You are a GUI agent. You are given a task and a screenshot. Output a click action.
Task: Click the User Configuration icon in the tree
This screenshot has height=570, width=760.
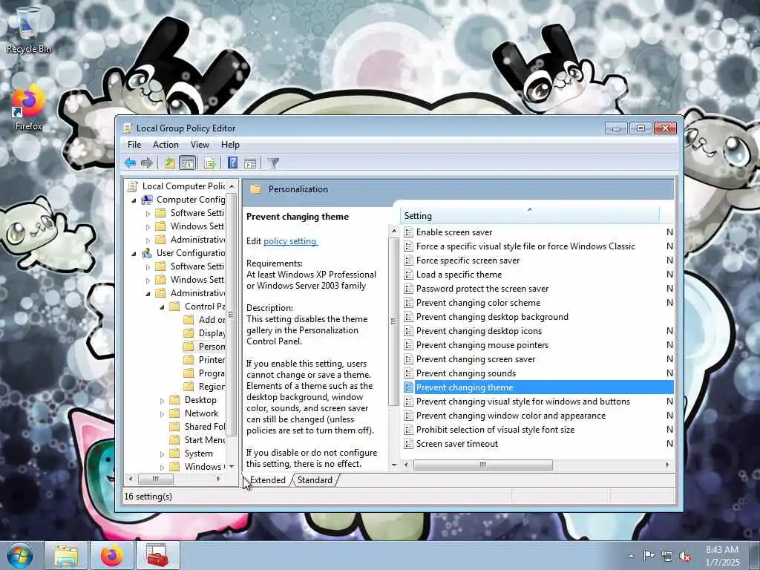pos(147,252)
